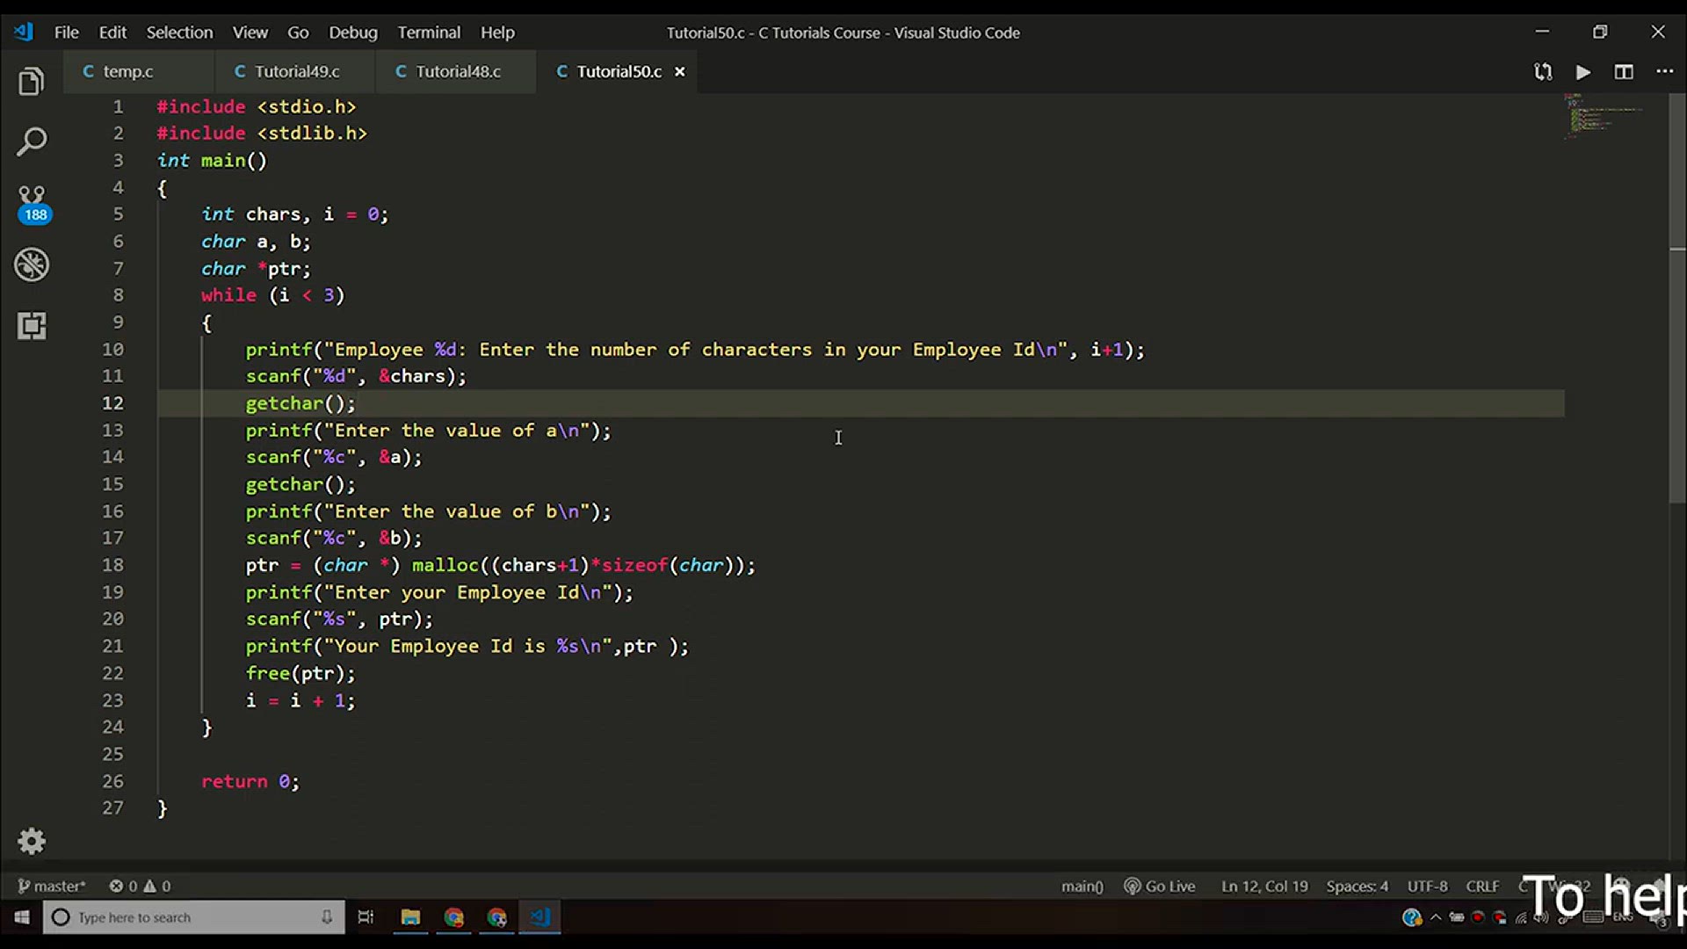Viewport: 1687px width, 949px height.
Task: Open Source Control view with 188 badge
Action: pyautogui.click(x=33, y=204)
